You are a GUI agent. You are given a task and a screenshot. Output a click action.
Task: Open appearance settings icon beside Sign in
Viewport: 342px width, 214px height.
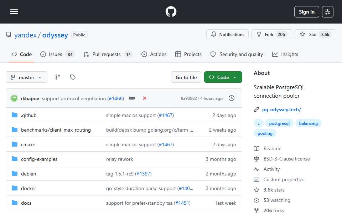click(x=328, y=12)
